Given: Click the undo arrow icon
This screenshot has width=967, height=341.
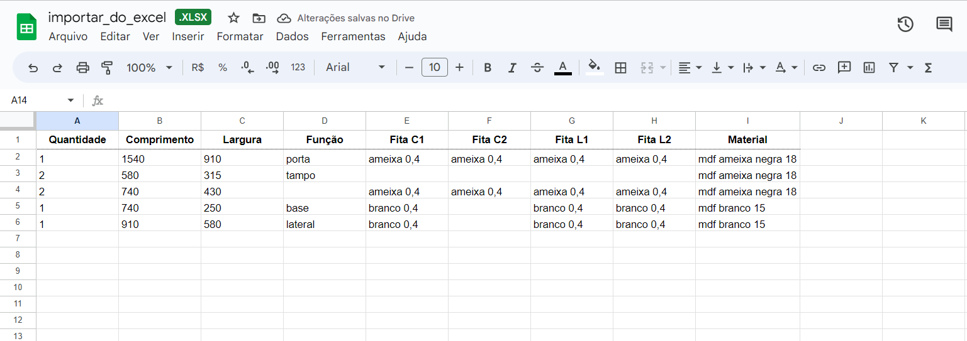Looking at the screenshot, I should coord(33,68).
